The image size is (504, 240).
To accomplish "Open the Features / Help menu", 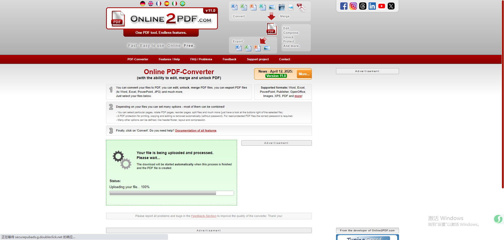I will 169,59.
